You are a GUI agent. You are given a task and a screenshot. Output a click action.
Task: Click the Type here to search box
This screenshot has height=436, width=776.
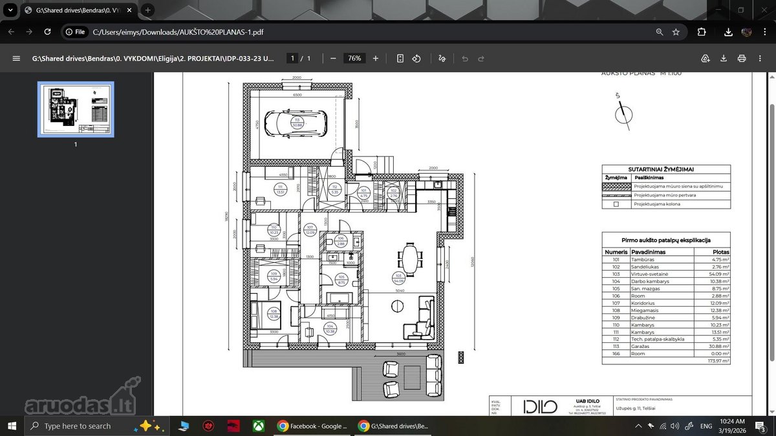click(98, 426)
